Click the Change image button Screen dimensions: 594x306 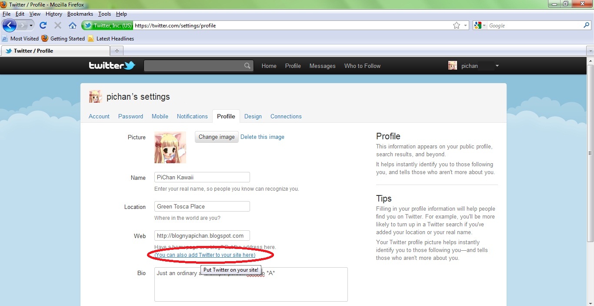(217, 137)
